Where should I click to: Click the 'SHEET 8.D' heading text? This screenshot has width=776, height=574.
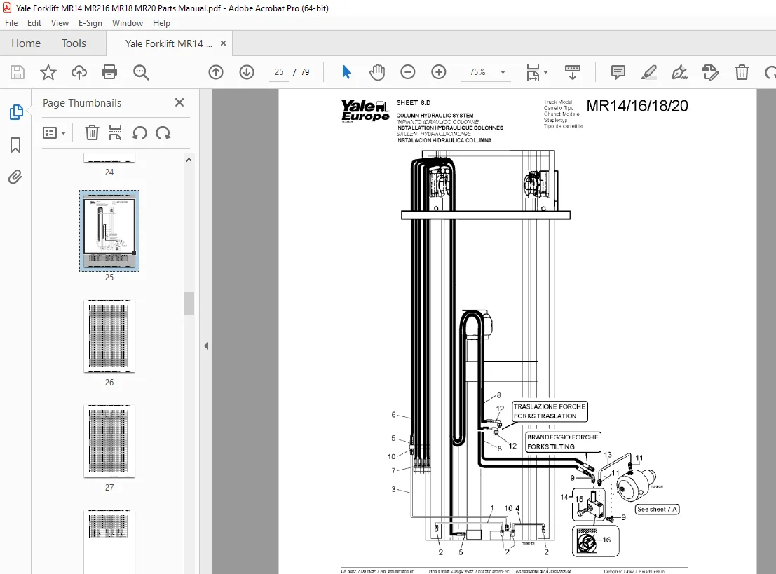(x=414, y=103)
